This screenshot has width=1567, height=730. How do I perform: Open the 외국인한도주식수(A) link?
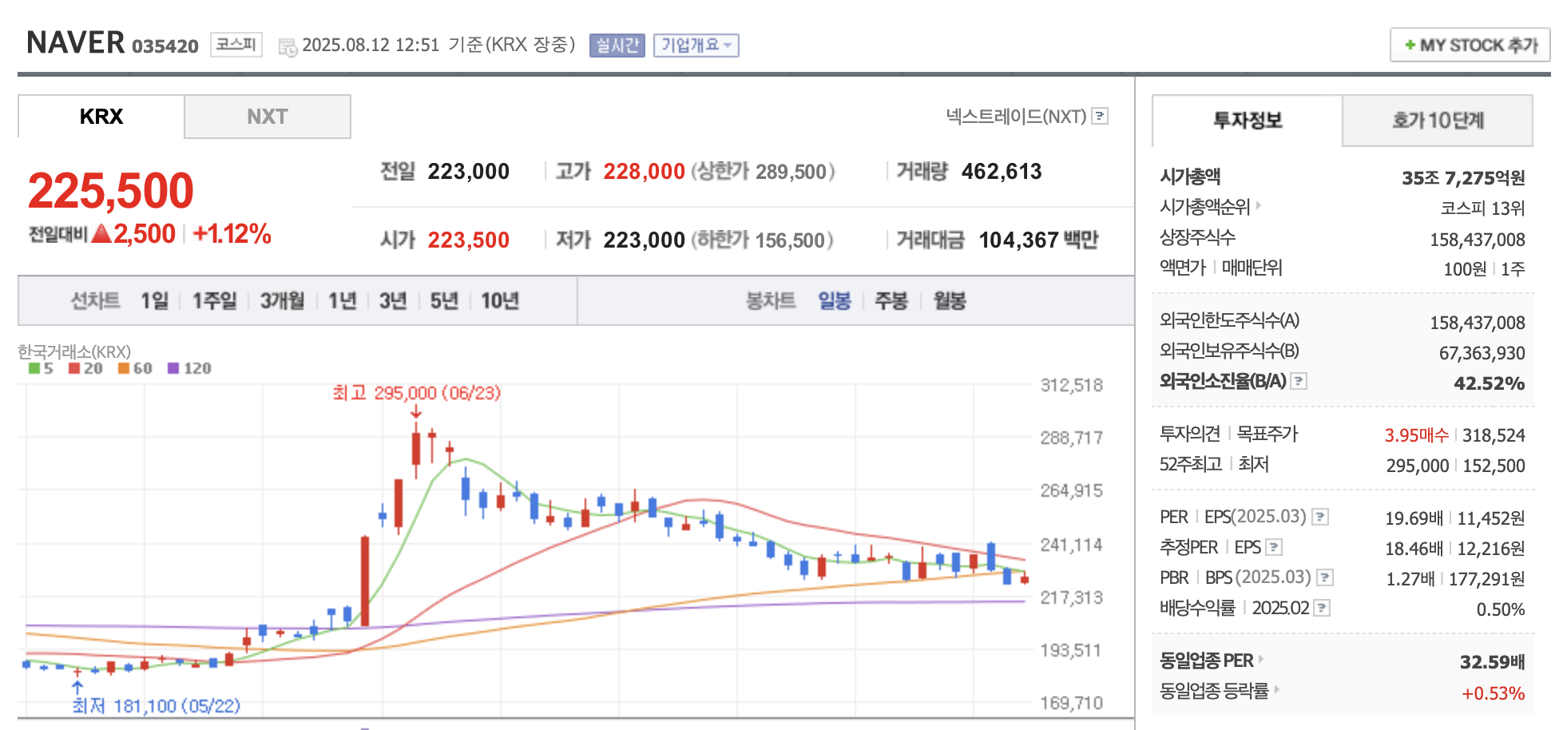click(x=1230, y=320)
